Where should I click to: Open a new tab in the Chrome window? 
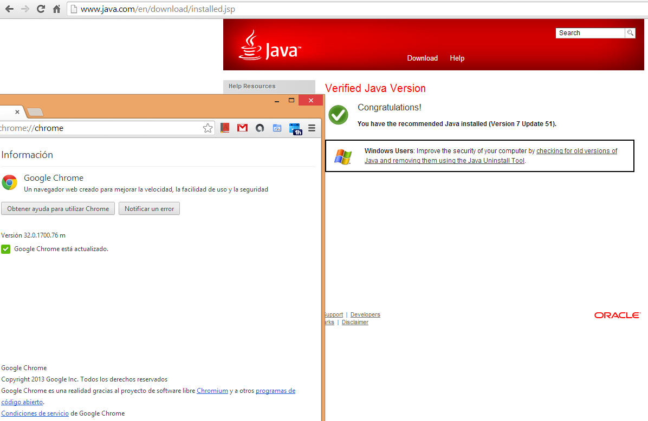coord(35,112)
